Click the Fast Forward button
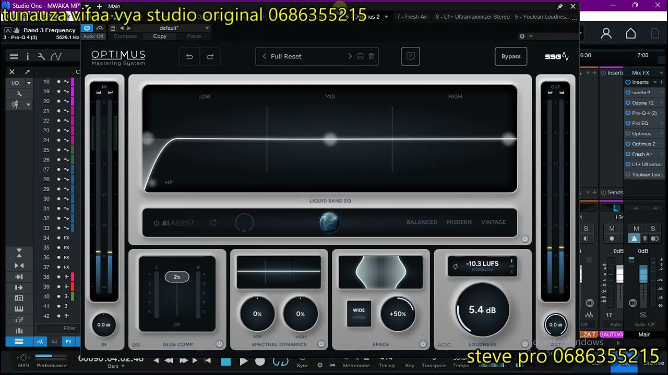 pos(183,360)
